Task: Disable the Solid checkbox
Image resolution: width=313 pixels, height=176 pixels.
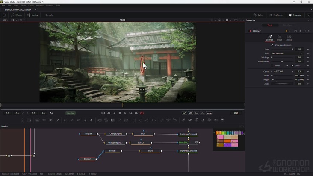Action: coord(292,65)
